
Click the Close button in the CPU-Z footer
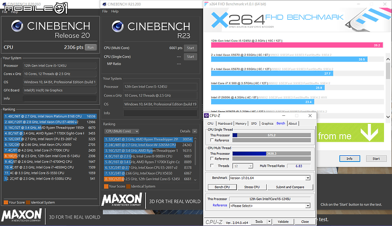coord(305,221)
